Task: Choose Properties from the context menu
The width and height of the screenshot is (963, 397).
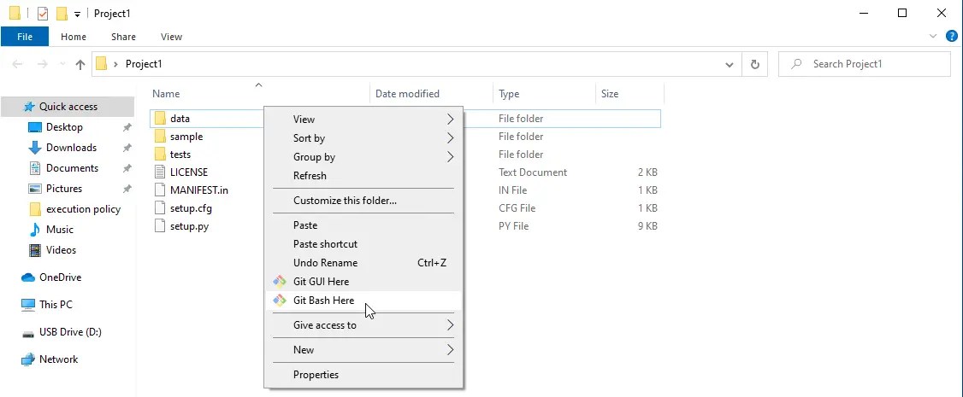Action: click(316, 375)
